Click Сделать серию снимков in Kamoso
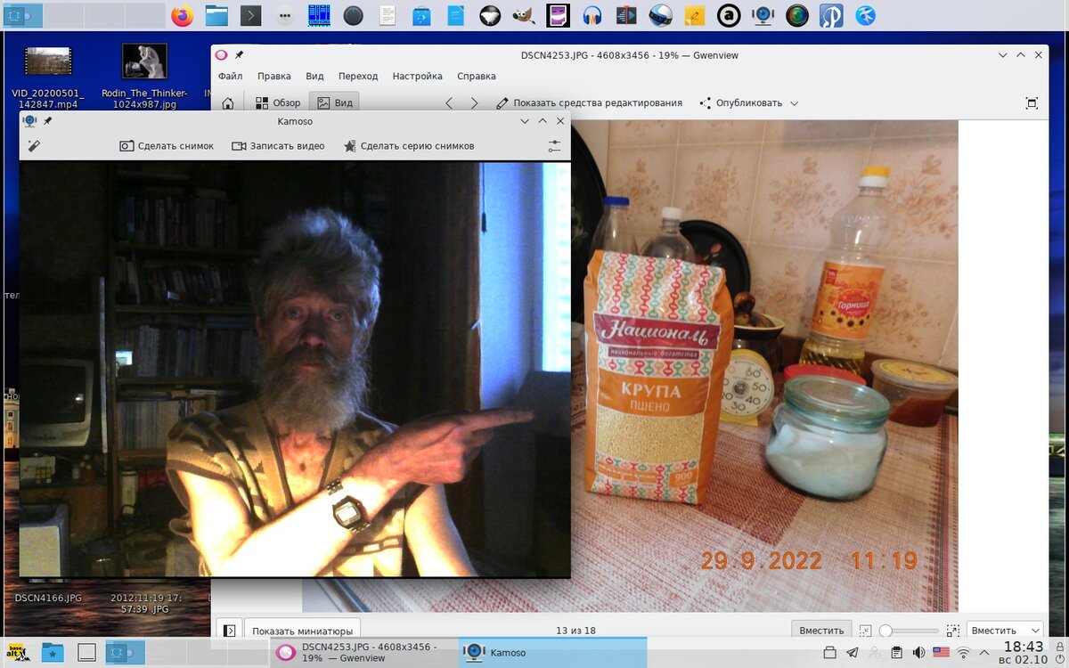 409,146
